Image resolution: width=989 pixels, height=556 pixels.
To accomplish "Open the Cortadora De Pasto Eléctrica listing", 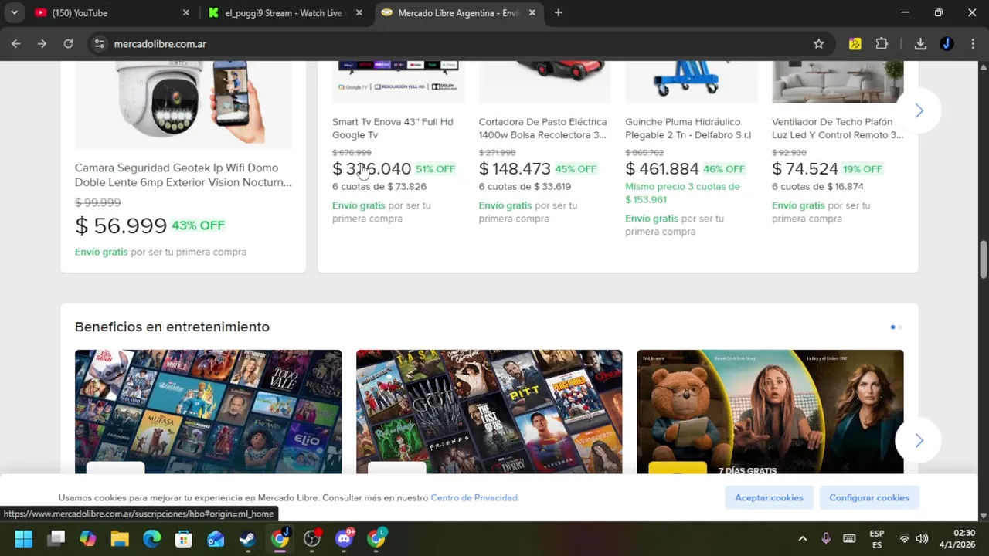I will click(542, 128).
